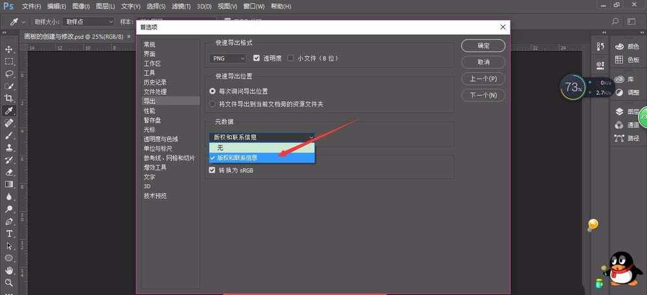Screen dimensions: 647x295
Task: Choose 版权和联系信息 in dropdown list
Action: [261, 158]
